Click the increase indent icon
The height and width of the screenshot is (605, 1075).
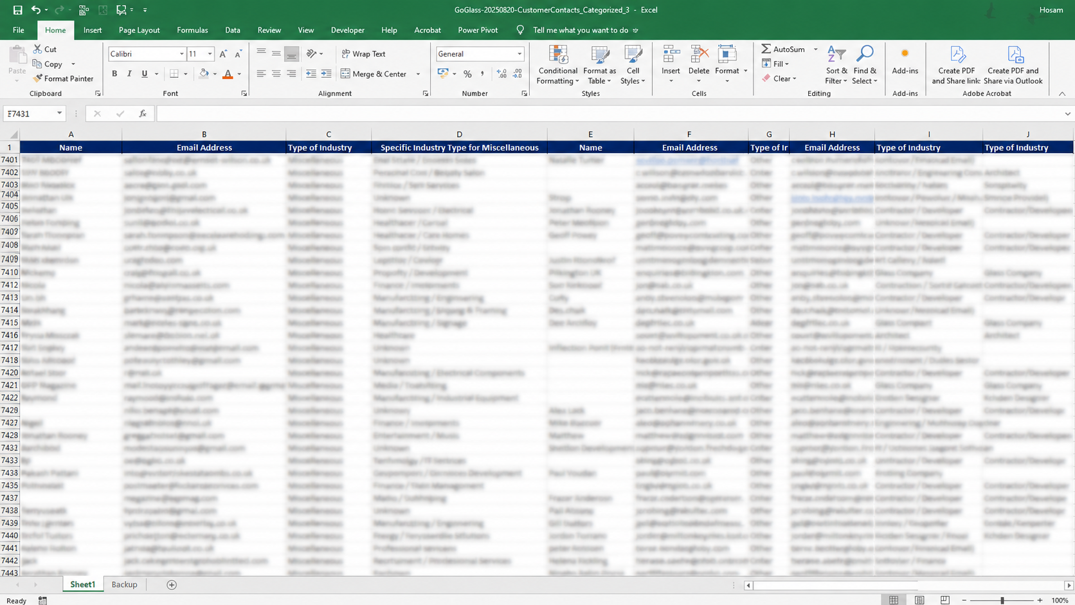click(x=326, y=74)
